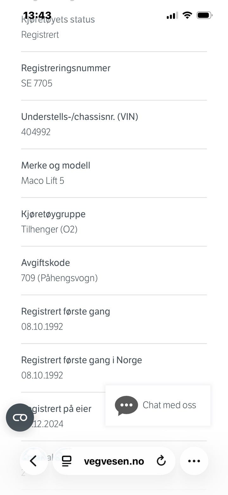Tap the chat speech bubble icon
Screen dimensions: 228x495
[x=126, y=405]
